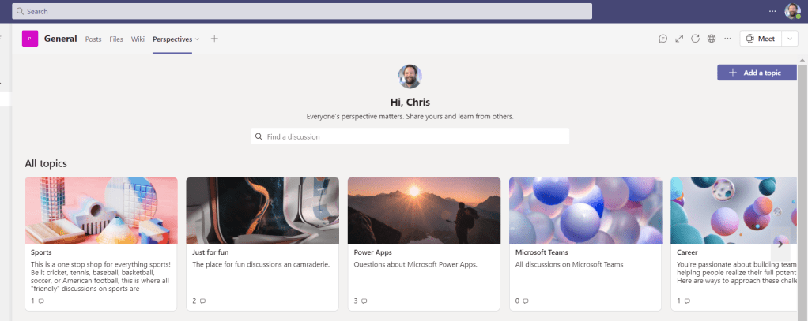The image size is (808, 321).
Task: Expand the Perspectives tab chevron menu
Action: (198, 39)
